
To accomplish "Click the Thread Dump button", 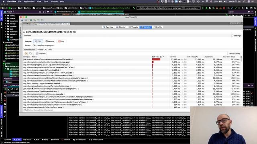I will pos(234,53).
